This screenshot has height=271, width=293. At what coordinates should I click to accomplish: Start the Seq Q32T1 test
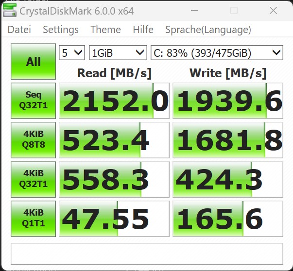point(33,101)
